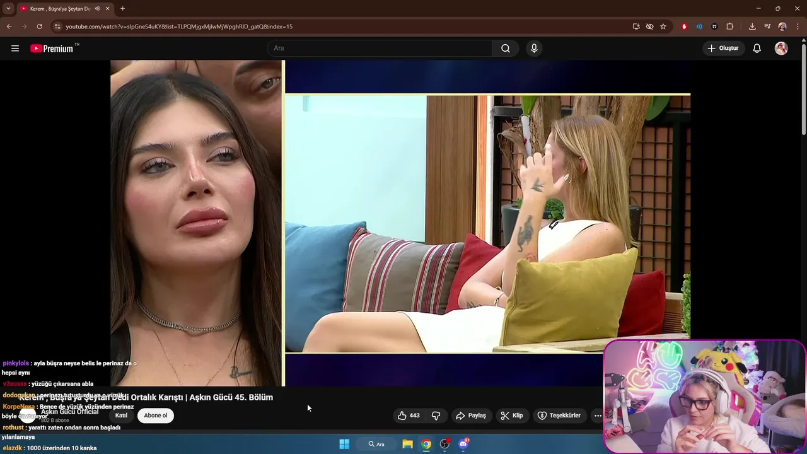Click the page vertical scrollbar

[803, 88]
